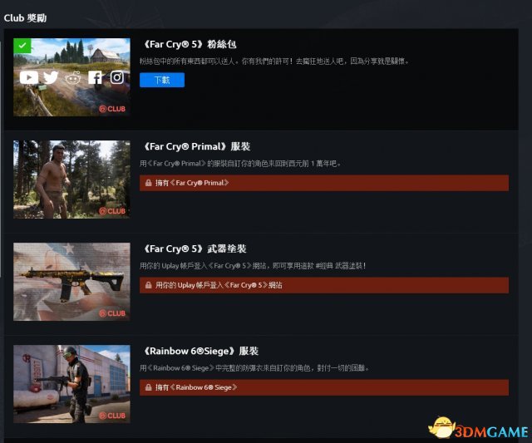Click the red 擁有《Rainbow 6® Siege》requirement bar

click(x=323, y=387)
